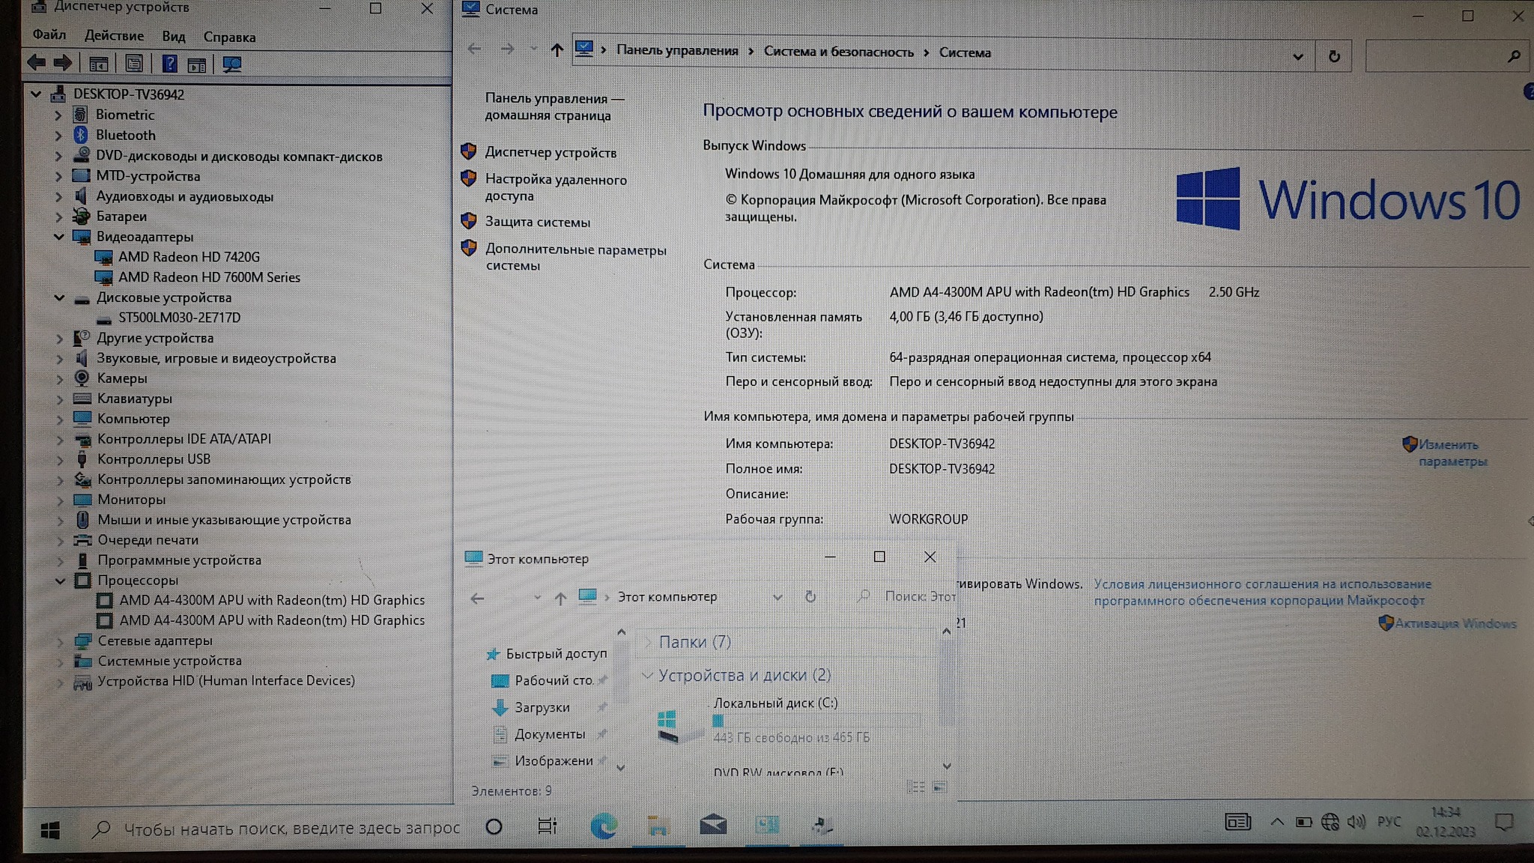Select AMD Radeon HD 7420G device

click(189, 257)
